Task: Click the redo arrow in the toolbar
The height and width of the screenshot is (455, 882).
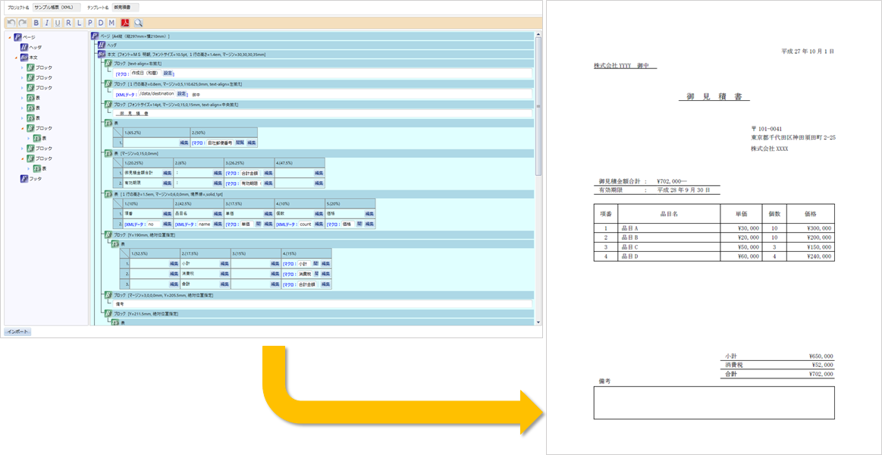Action: tap(22, 23)
